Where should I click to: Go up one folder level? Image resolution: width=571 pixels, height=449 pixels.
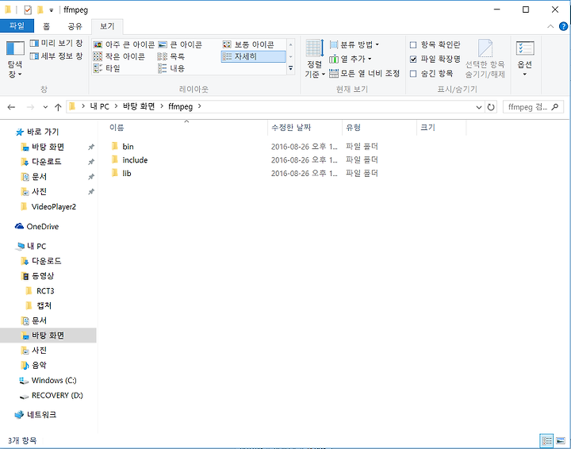coord(58,107)
